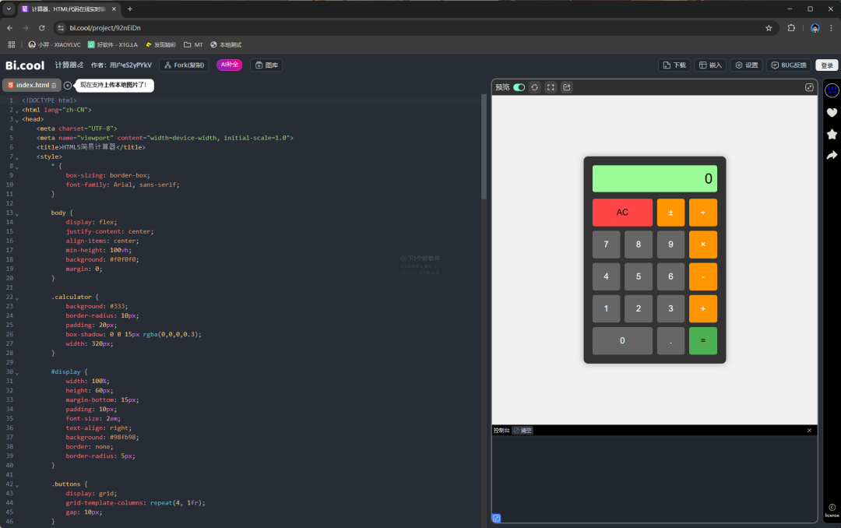841x528 pixels.
Task: Fold the <style> block on line 7
Action: point(16,157)
